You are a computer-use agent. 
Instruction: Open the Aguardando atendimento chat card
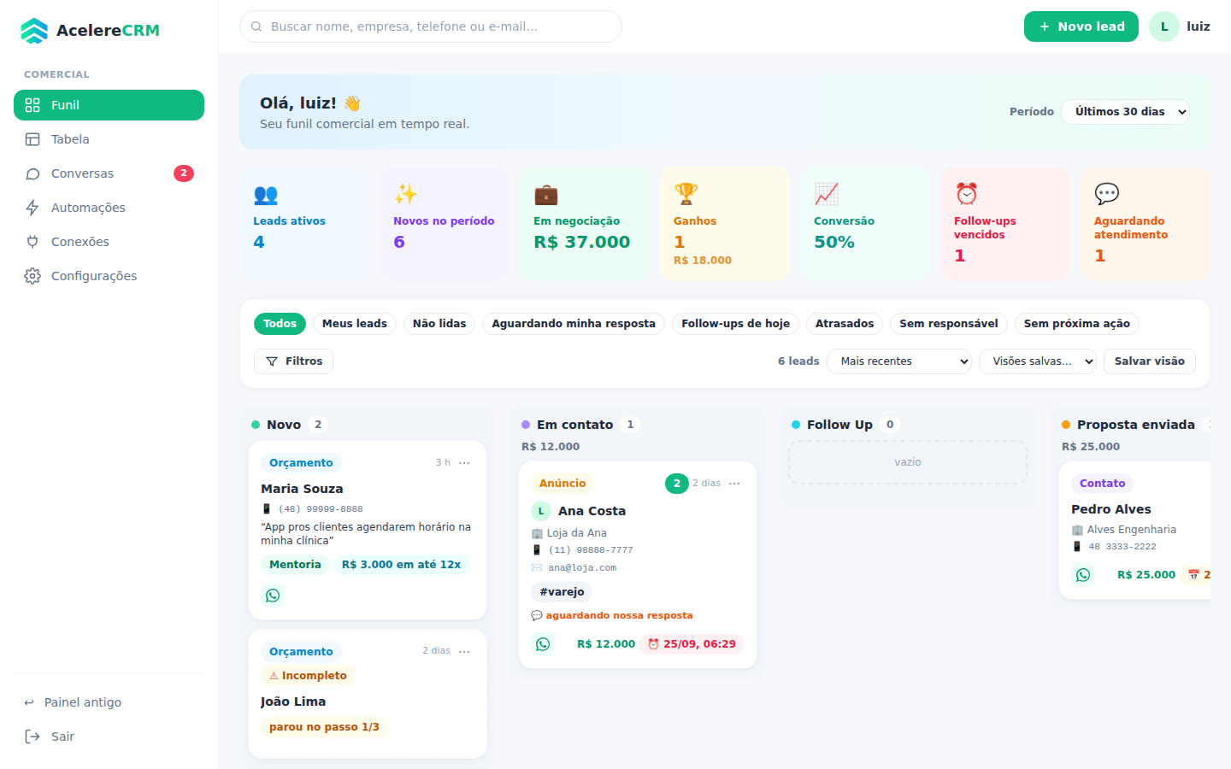pyautogui.click(x=1146, y=224)
